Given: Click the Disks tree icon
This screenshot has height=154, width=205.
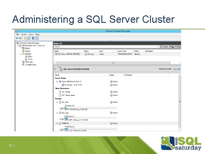Looking at the screenshot, I should pos(26,56).
